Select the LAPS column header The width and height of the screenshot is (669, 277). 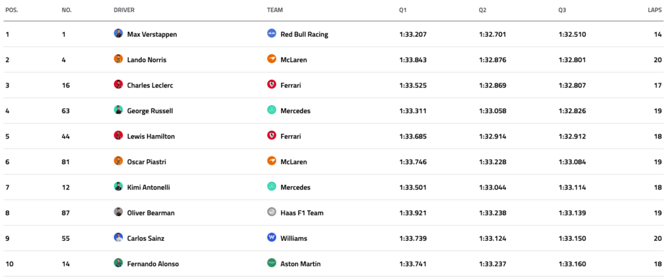(x=655, y=10)
